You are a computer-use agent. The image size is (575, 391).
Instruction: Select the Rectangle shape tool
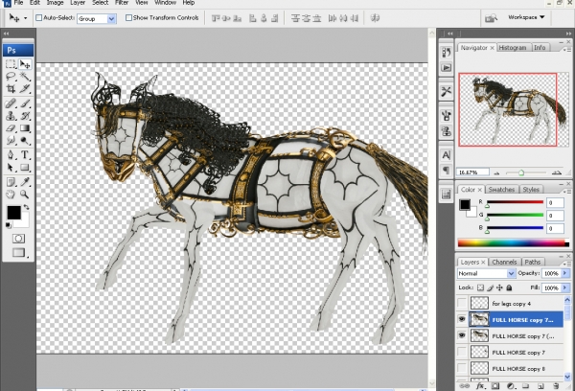[25, 168]
